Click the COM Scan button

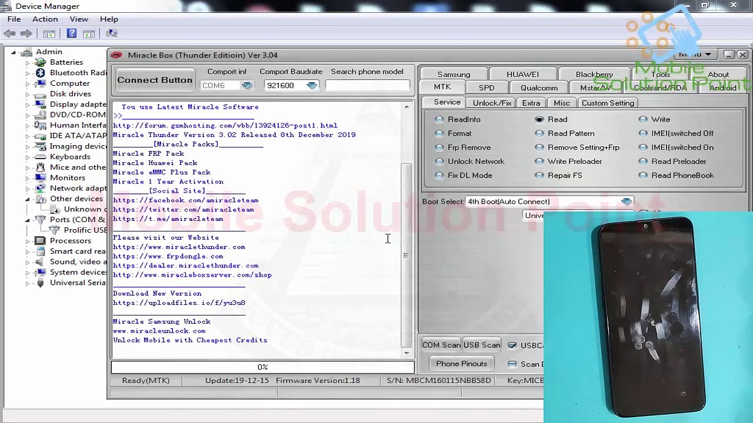click(441, 345)
